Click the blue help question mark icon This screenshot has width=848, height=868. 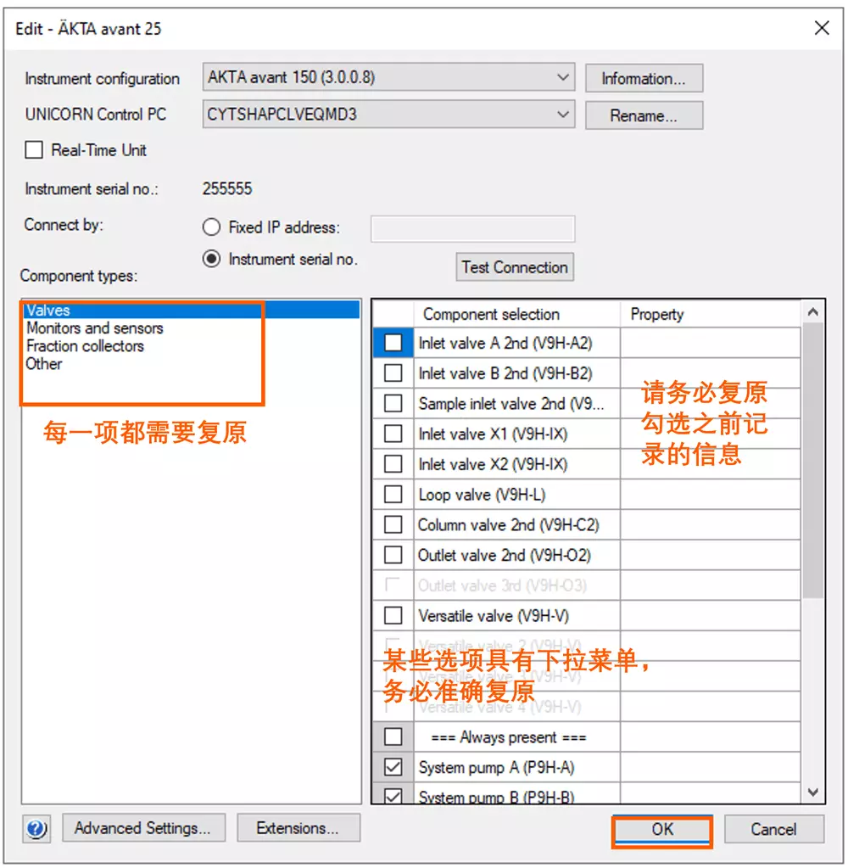(x=38, y=828)
